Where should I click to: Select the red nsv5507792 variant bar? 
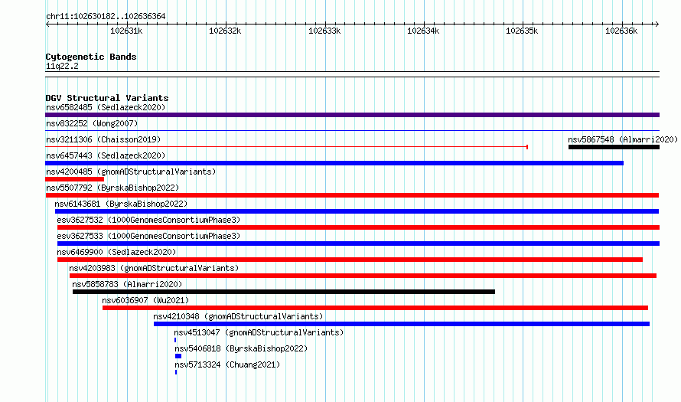coord(352,195)
